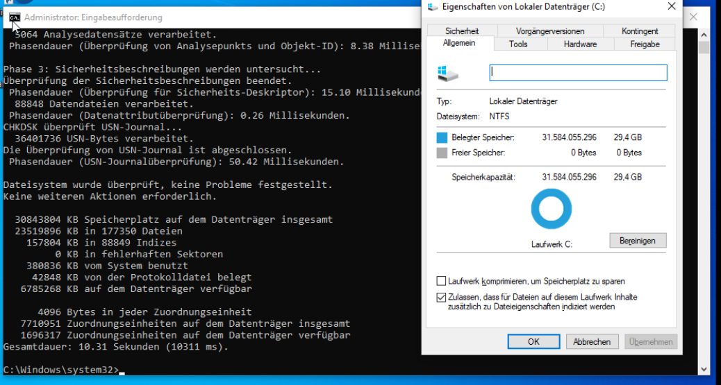Click the command prompt vertical scrollbar
This screenshot has height=385, width=721.
(x=704, y=208)
